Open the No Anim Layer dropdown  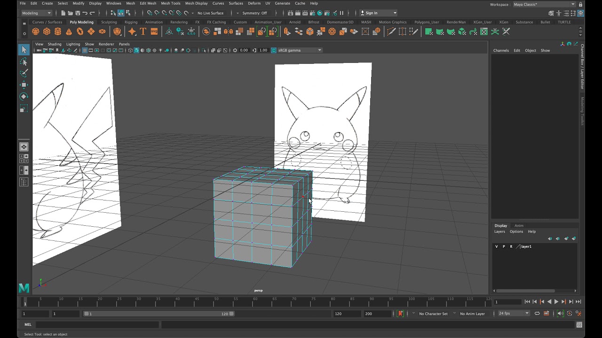(472, 314)
